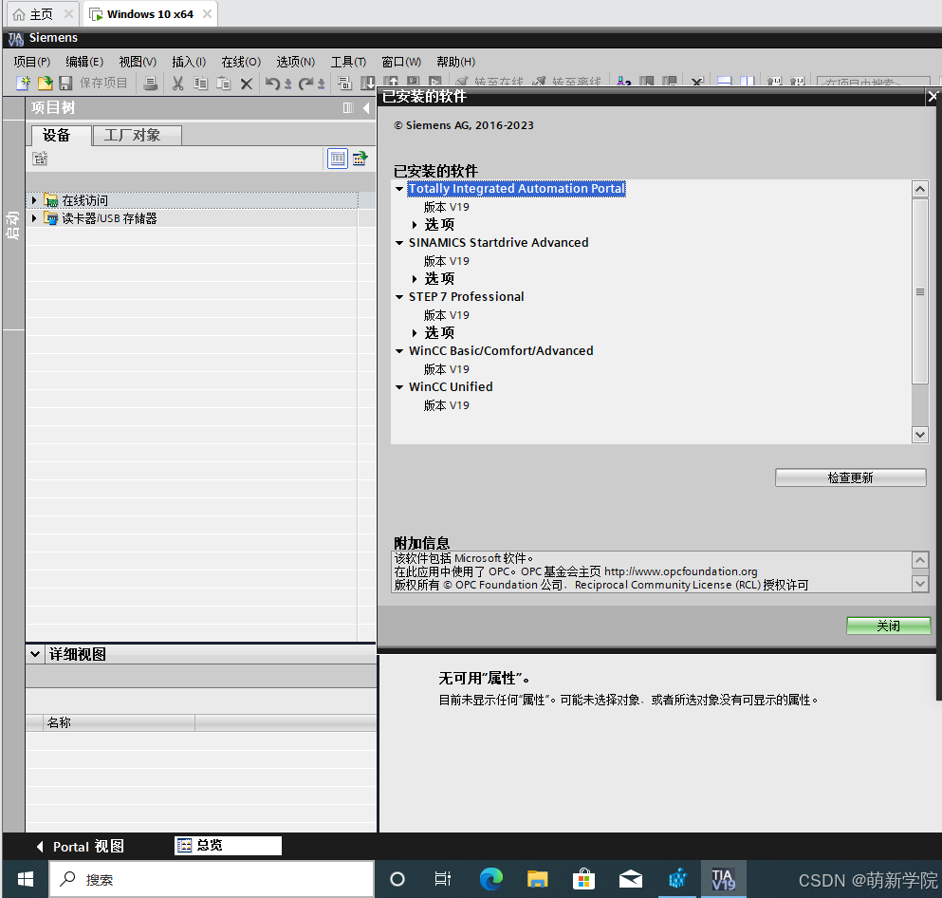
Task: Click the 总览 taskbar tab
Action: point(228,846)
